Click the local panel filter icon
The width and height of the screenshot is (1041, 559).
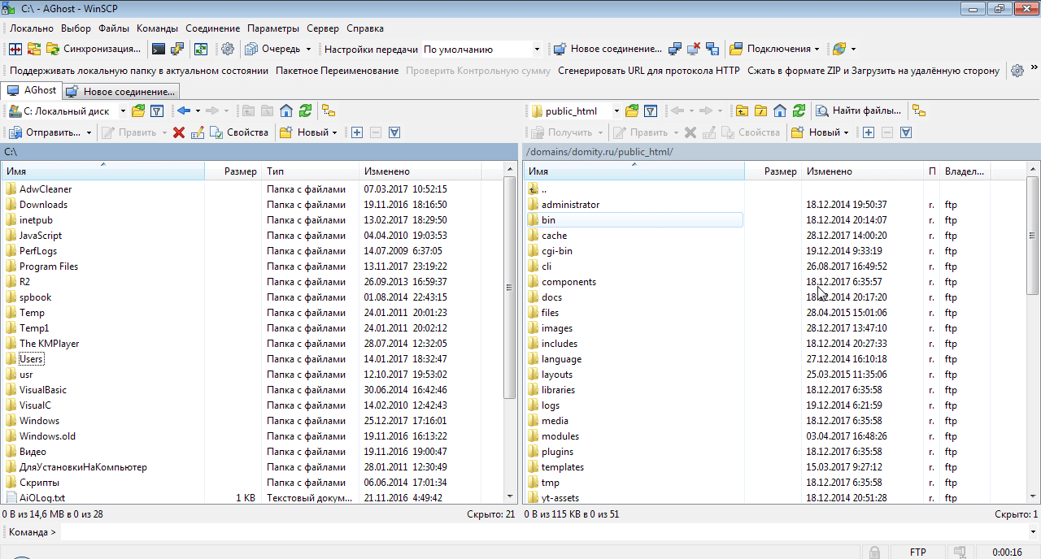pyautogui.click(x=158, y=111)
